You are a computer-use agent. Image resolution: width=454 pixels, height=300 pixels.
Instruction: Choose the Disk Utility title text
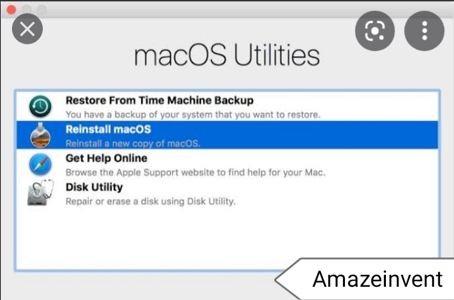click(95, 187)
